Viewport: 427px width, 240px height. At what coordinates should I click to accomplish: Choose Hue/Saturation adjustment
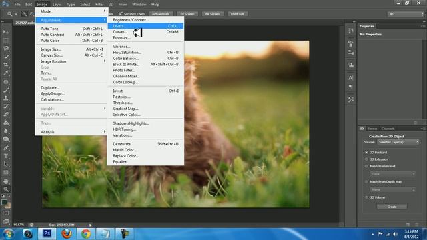tap(145, 52)
